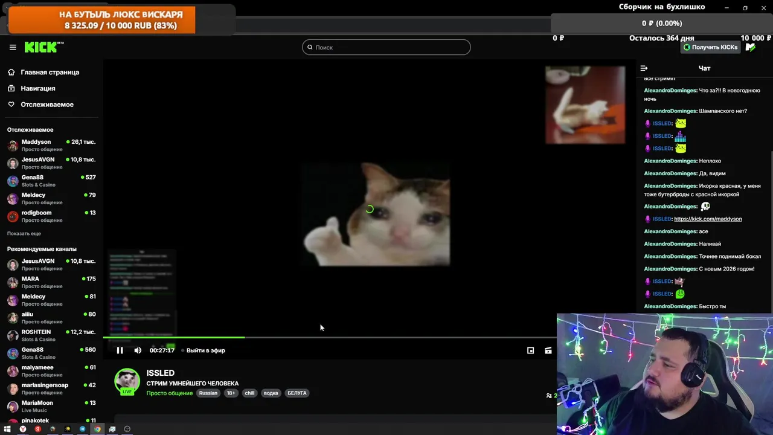Open Yandex Browser in the taskbar
Image resolution: width=773 pixels, height=435 pixels.
click(23, 429)
